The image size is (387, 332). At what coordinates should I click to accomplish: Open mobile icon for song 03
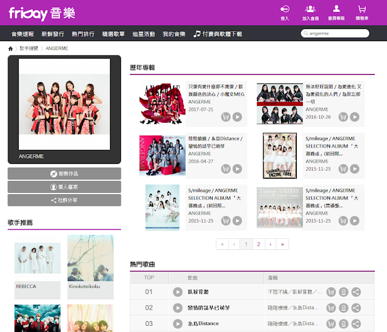point(343,324)
